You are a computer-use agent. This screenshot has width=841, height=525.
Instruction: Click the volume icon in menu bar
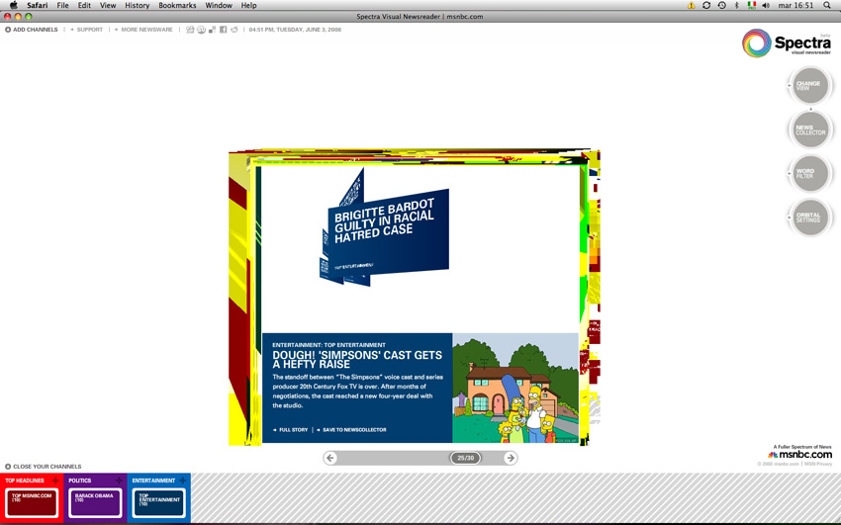(x=766, y=5)
